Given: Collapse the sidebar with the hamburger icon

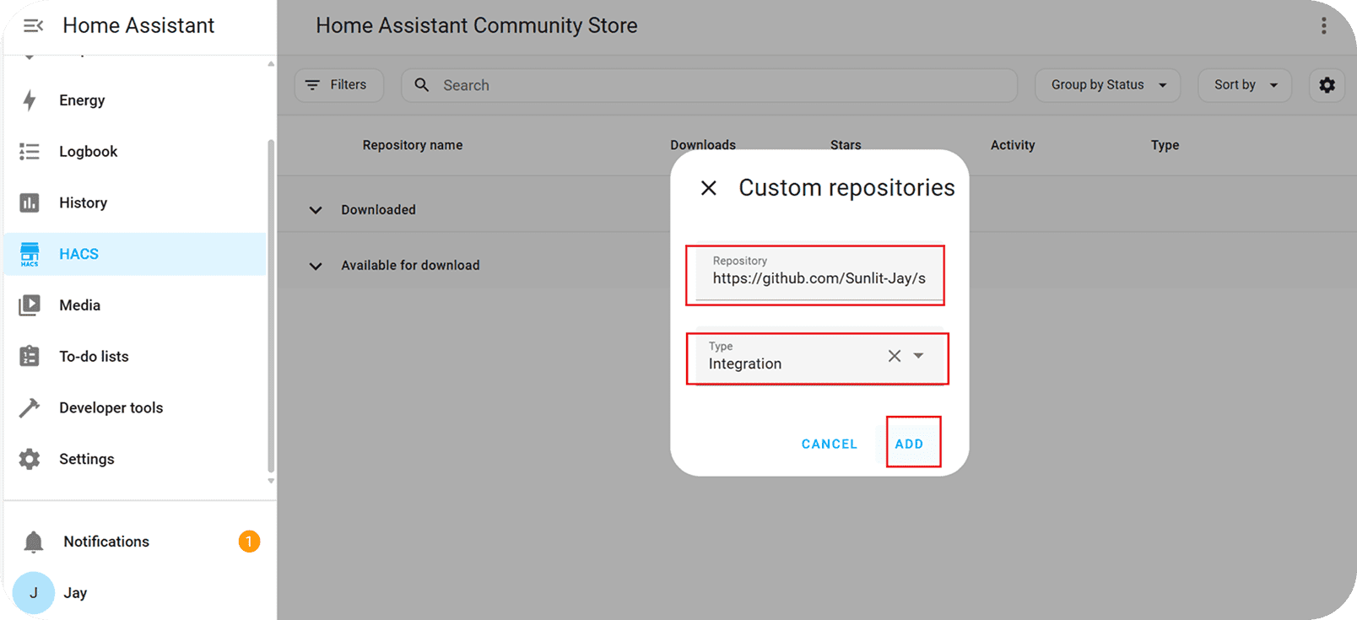Looking at the screenshot, I should pyautogui.click(x=33, y=26).
